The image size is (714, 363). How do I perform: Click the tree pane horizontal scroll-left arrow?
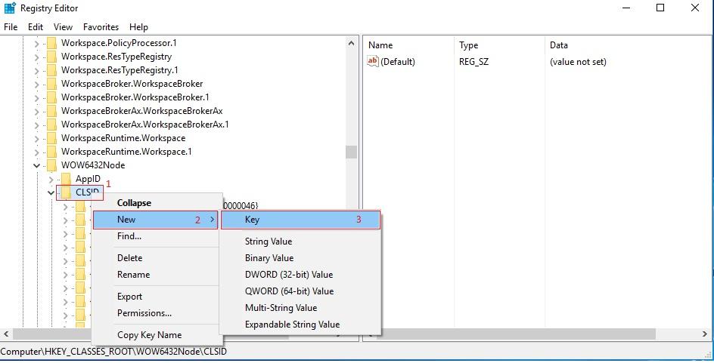(x=6, y=334)
